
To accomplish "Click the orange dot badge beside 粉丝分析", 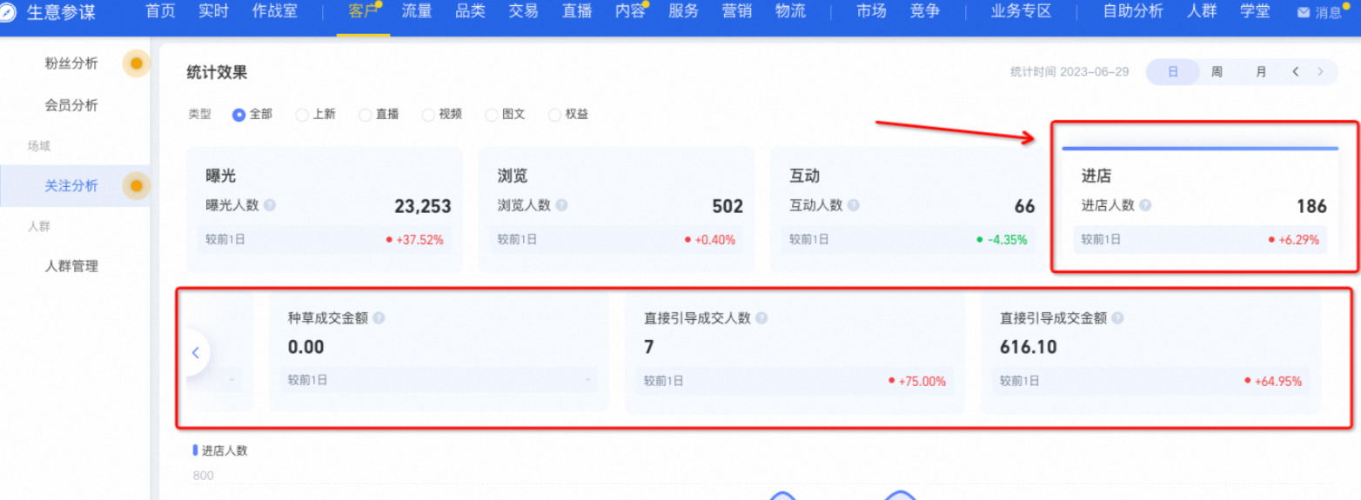I will [x=136, y=63].
